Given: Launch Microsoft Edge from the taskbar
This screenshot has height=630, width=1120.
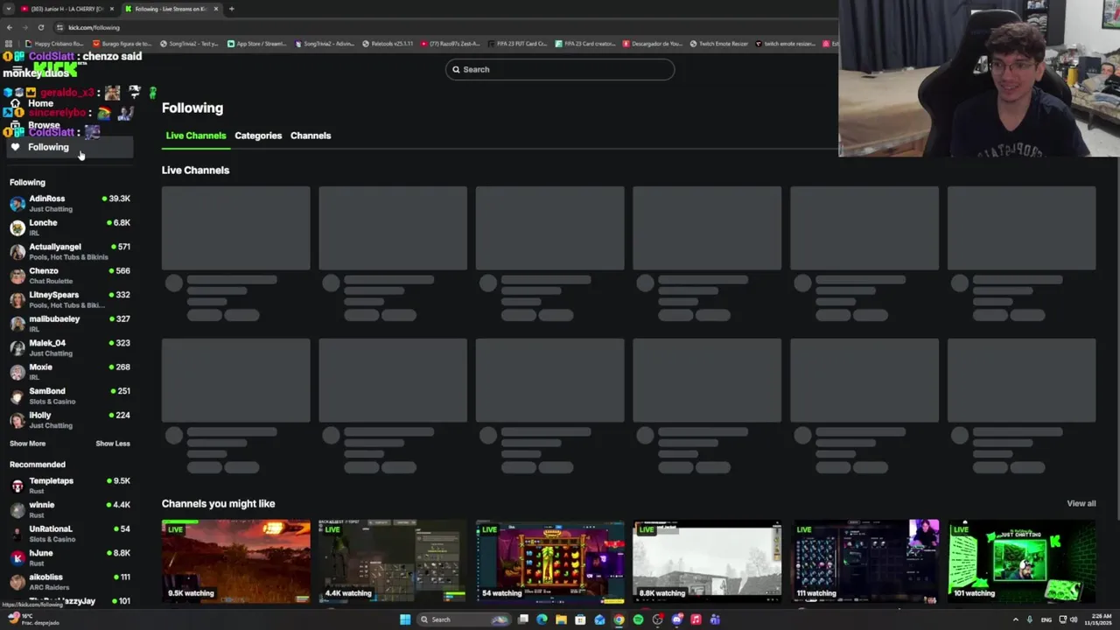Looking at the screenshot, I should (542, 619).
